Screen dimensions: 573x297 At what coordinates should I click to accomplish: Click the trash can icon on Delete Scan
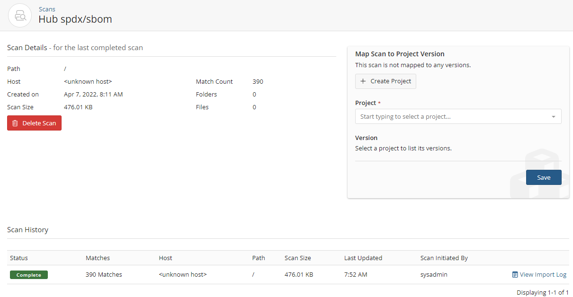coord(15,123)
